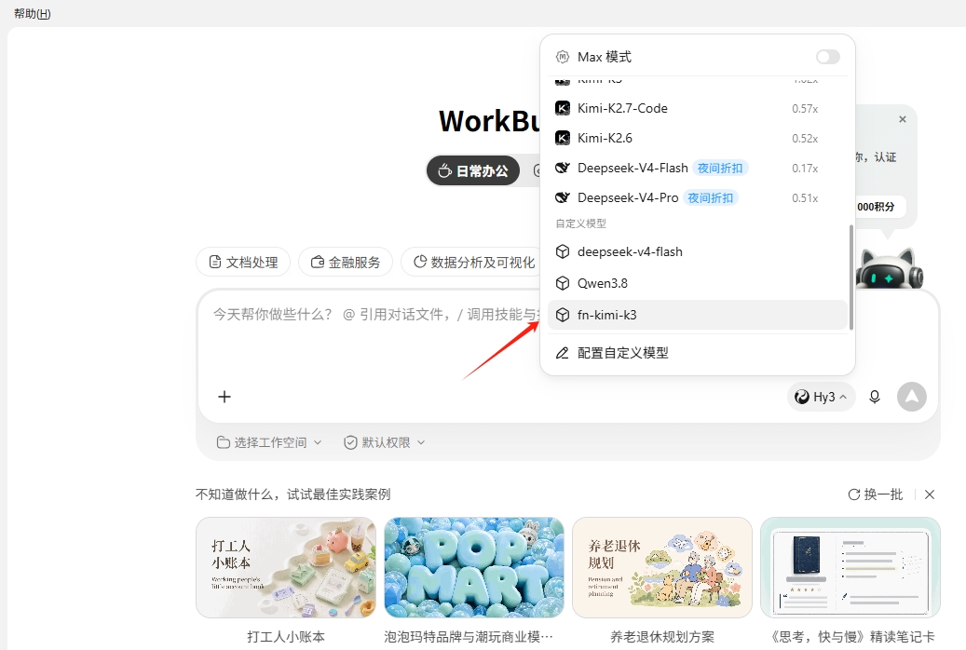Viewport: 966px width, 650px height.
Task: Click the folder icon for 选择工作空间
Action: pyautogui.click(x=223, y=442)
